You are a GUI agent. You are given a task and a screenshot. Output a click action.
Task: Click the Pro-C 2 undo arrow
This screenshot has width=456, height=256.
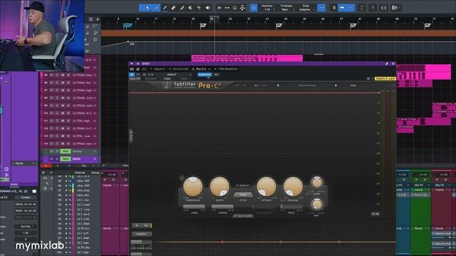pos(237,85)
